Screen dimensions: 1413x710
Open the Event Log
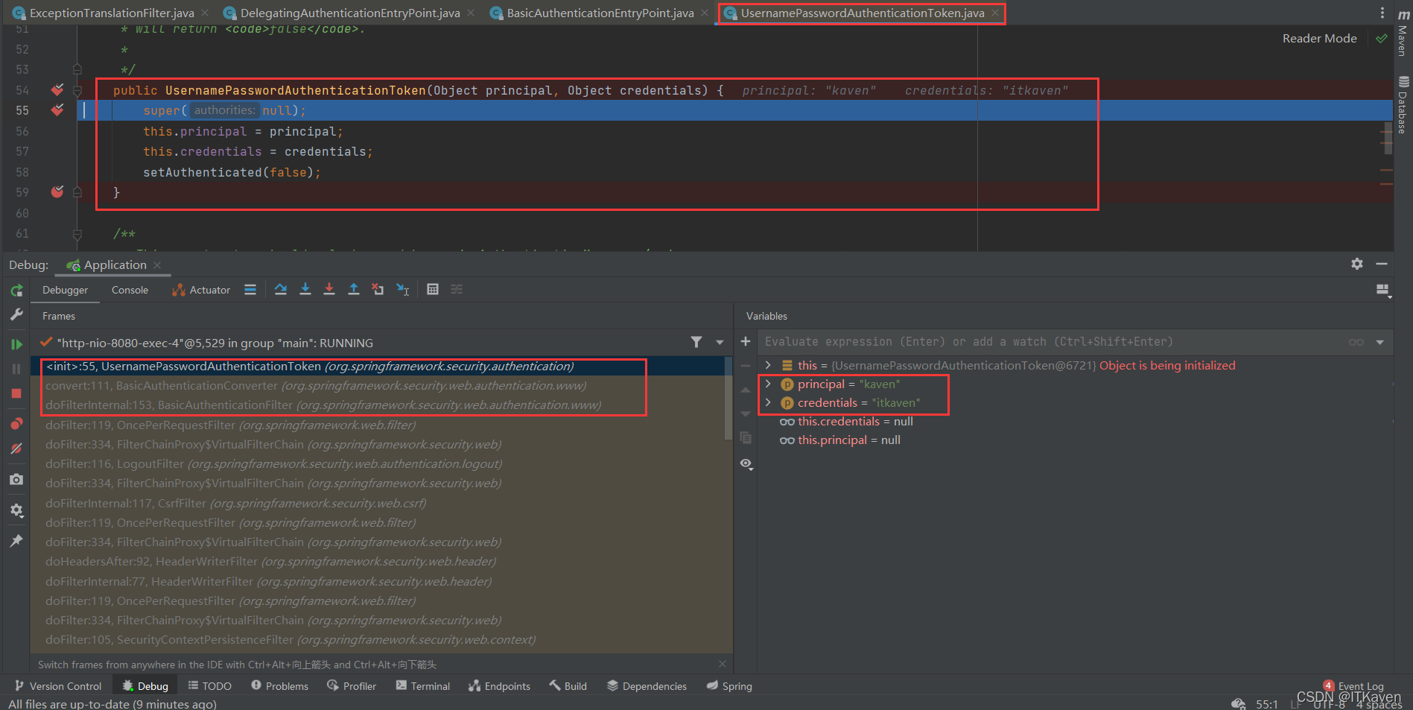pos(1354,686)
